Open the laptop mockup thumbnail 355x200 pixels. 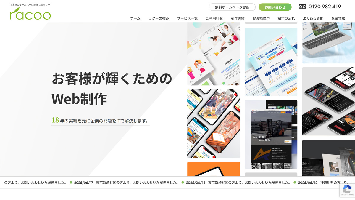pos(329,43)
